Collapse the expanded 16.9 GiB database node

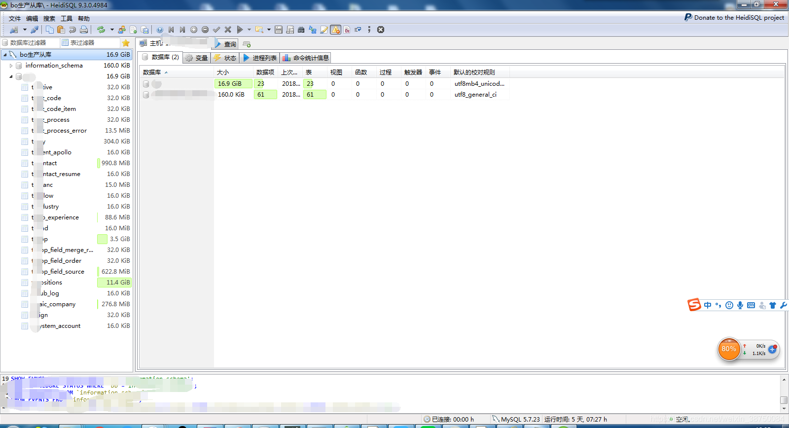[11, 76]
